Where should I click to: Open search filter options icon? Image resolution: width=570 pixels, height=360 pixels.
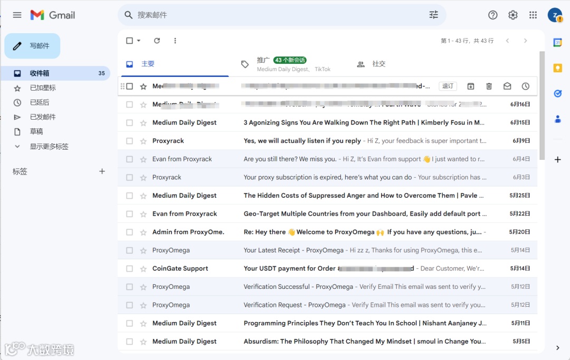(434, 15)
